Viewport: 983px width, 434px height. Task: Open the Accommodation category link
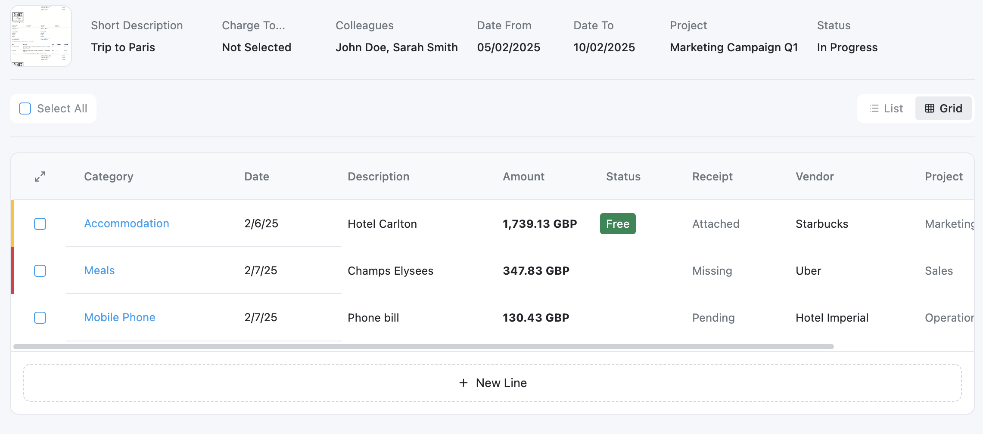click(127, 223)
